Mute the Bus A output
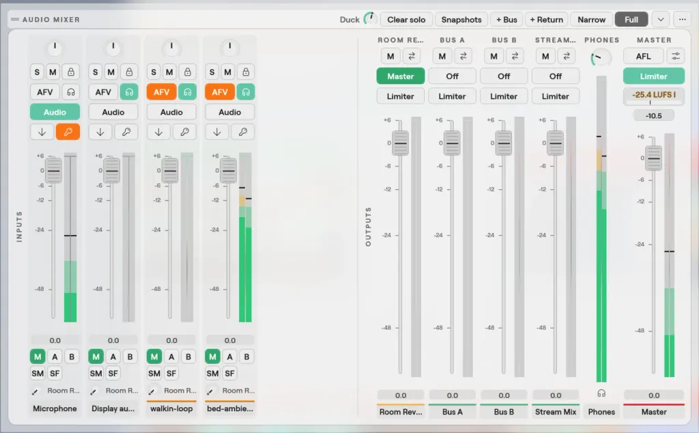Viewport: 699px width, 433px height. (x=442, y=56)
